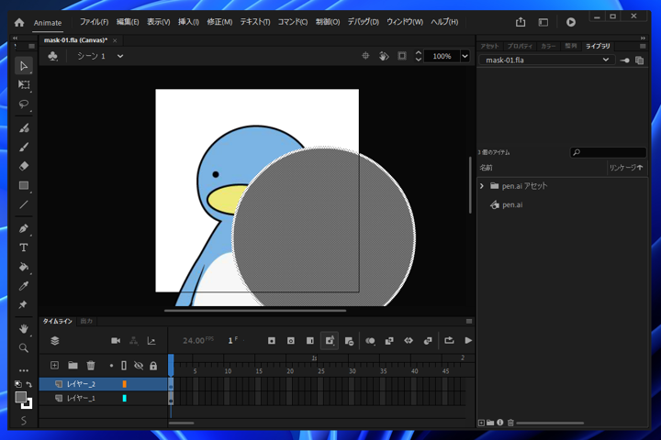Select the Eyedropper tool

click(24, 286)
